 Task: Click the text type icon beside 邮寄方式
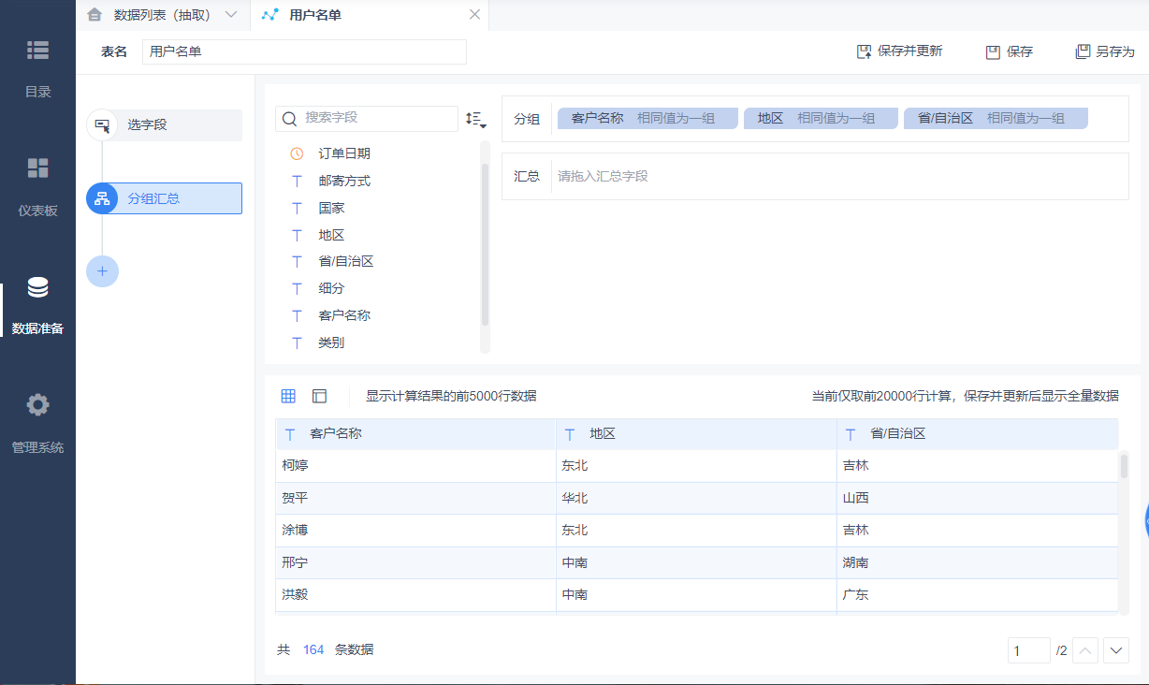[x=298, y=181]
